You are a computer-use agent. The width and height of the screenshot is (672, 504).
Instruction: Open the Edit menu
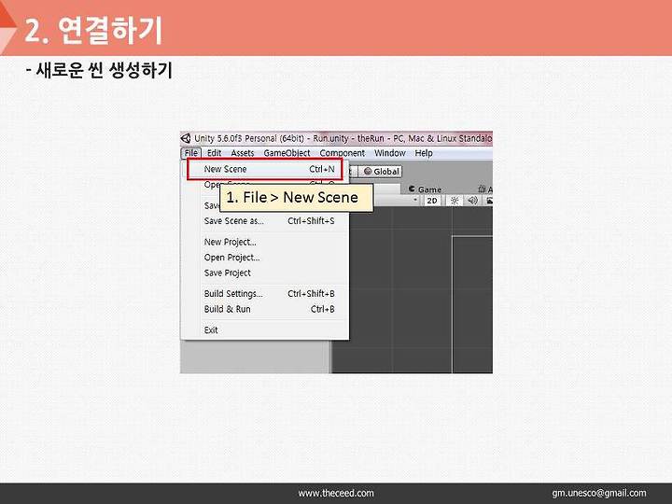tap(214, 153)
